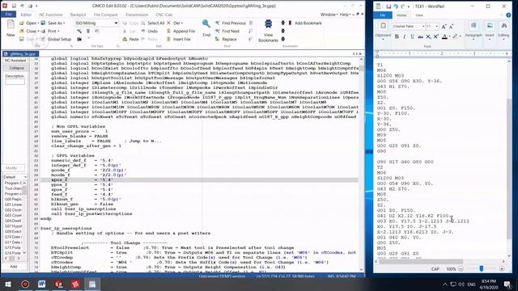This screenshot has width=518, height=291.
Task: Click the Collapse button in NC-Assistant
Action: [x=16, y=68]
